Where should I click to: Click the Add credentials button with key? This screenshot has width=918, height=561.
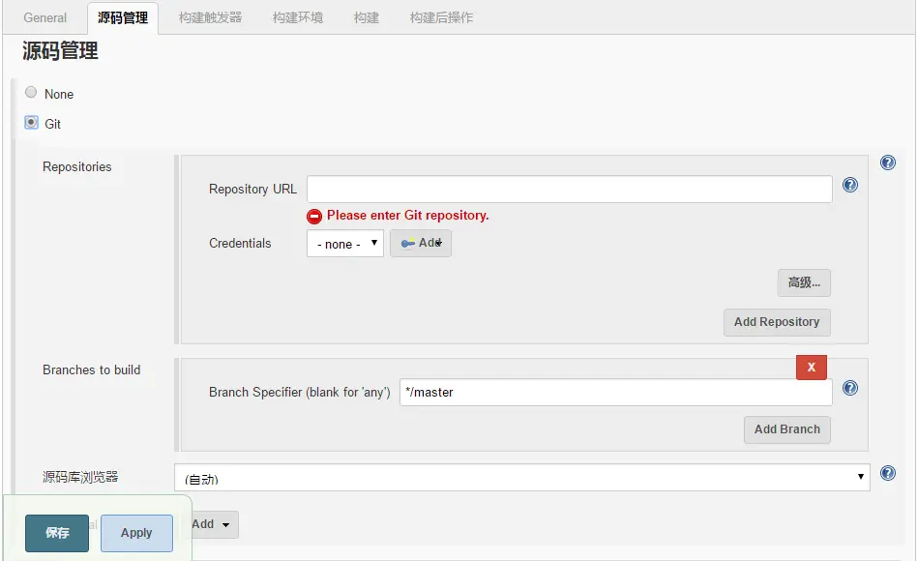coord(421,243)
